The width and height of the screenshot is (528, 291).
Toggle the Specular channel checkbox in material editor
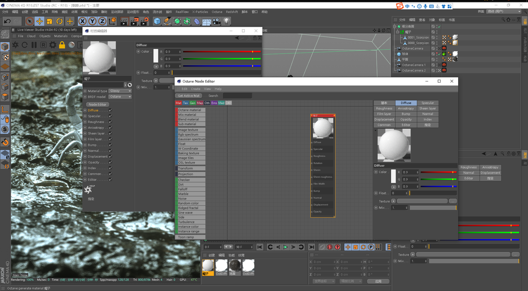click(x=111, y=116)
